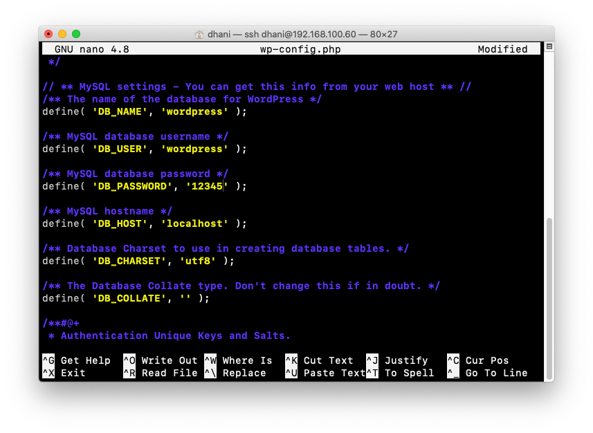The image size is (593, 433).
Task: Click 'wordpress' value on DB_USER line
Action: click(194, 149)
